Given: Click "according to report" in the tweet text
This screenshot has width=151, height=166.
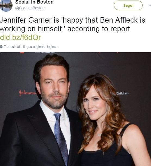Looking at the screenshot, I should [98, 29].
